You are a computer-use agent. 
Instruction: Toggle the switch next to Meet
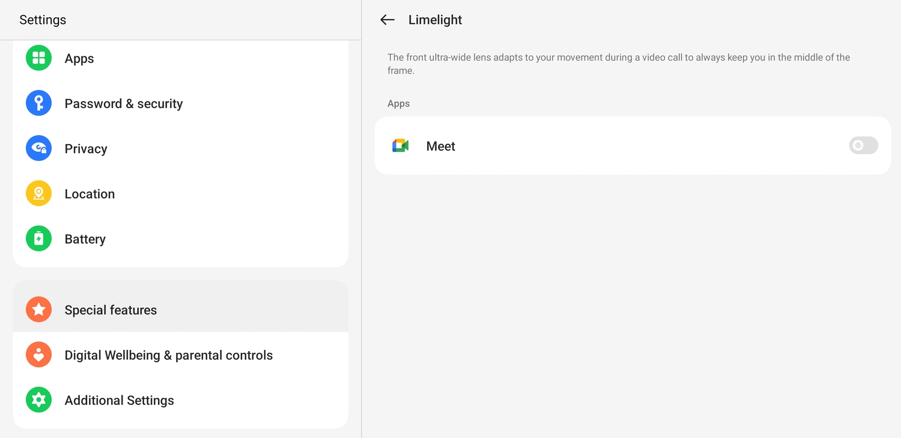tap(863, 145)
